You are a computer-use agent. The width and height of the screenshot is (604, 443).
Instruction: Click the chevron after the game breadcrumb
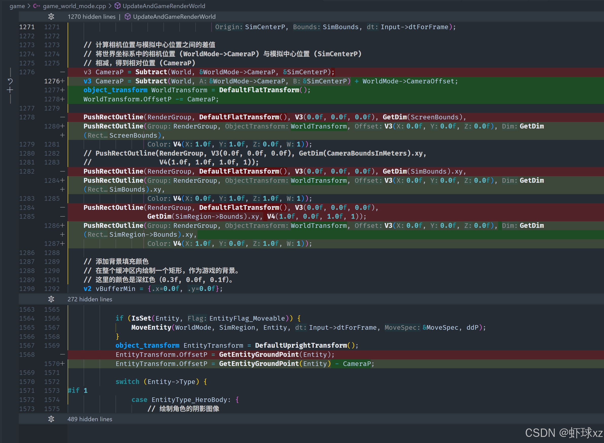coord(29,6)
